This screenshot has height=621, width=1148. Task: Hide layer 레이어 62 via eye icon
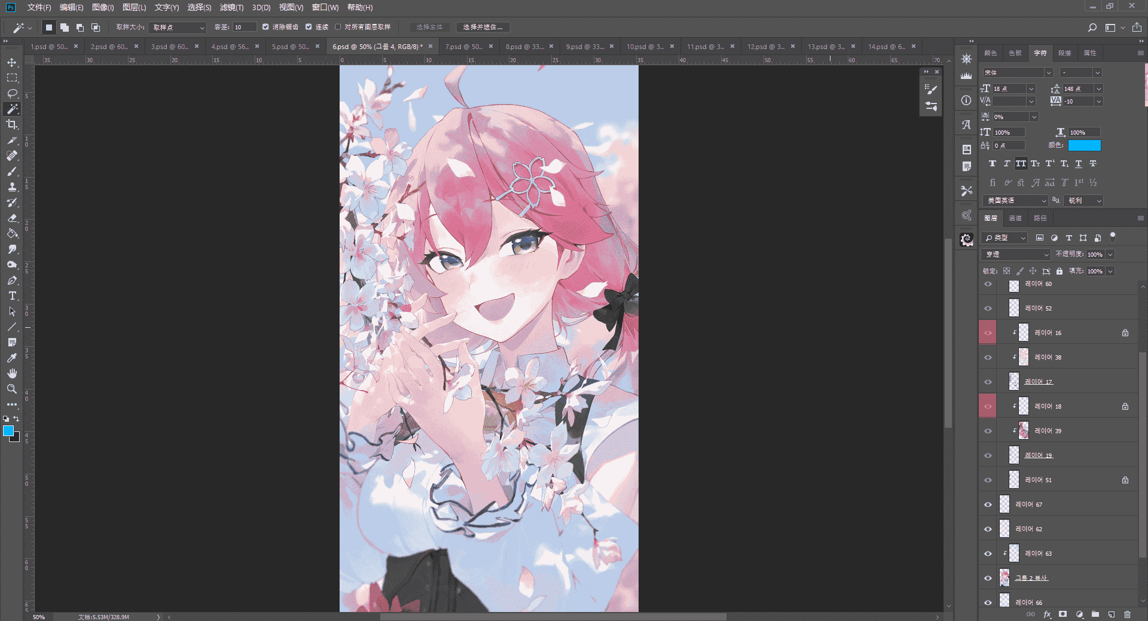[x=988, y=529]
